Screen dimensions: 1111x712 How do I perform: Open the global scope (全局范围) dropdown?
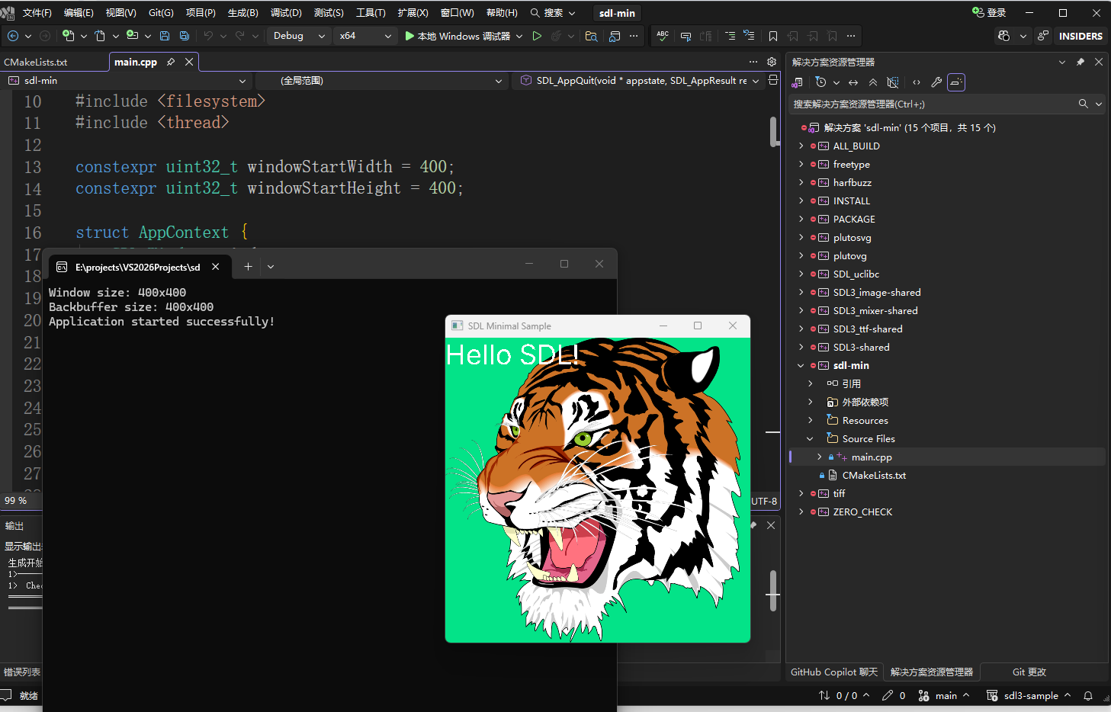tap(381, 80)
